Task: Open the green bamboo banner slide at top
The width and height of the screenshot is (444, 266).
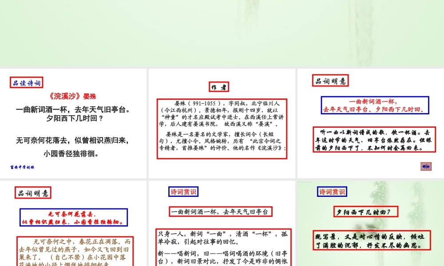Action: [222, 33]
